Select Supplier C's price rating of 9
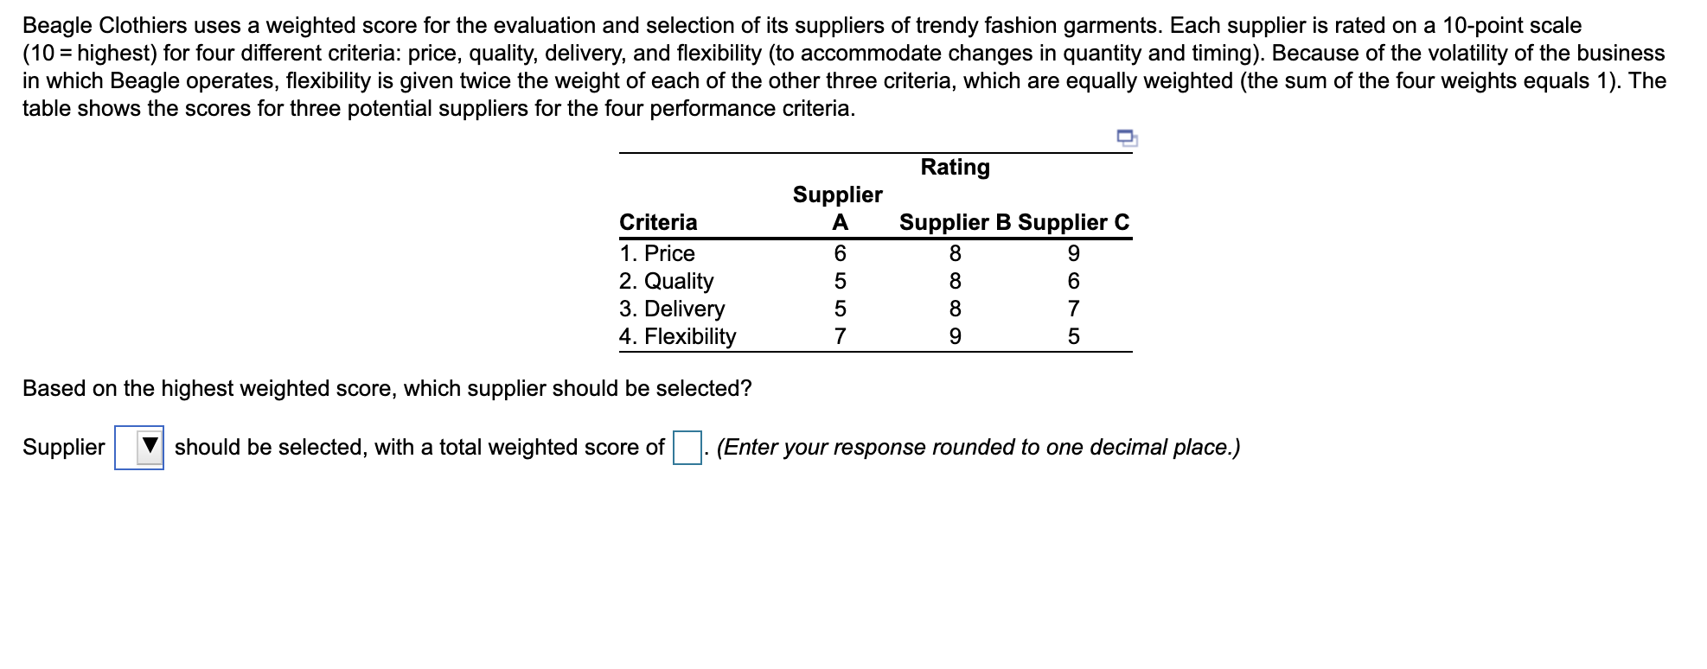The height and width of the screenshot is (669, 1707). click(x=1074, y=252)
